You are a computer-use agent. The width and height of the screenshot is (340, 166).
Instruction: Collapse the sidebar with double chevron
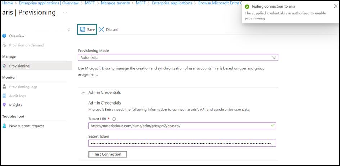tap(69, 29)
